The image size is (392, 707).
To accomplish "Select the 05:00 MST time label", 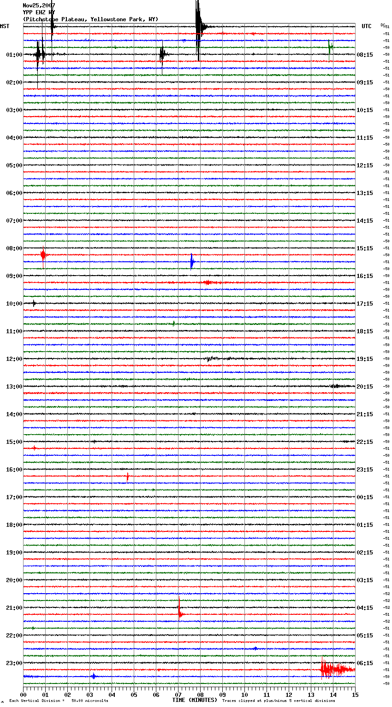I will [x=14, y=165].
